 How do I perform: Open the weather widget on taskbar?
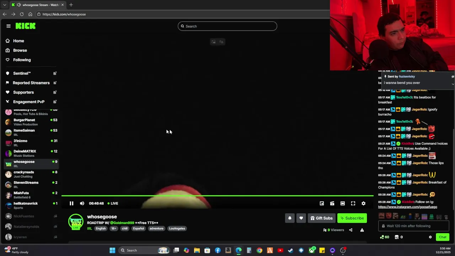pyautogui.click(x=16, y=250)
